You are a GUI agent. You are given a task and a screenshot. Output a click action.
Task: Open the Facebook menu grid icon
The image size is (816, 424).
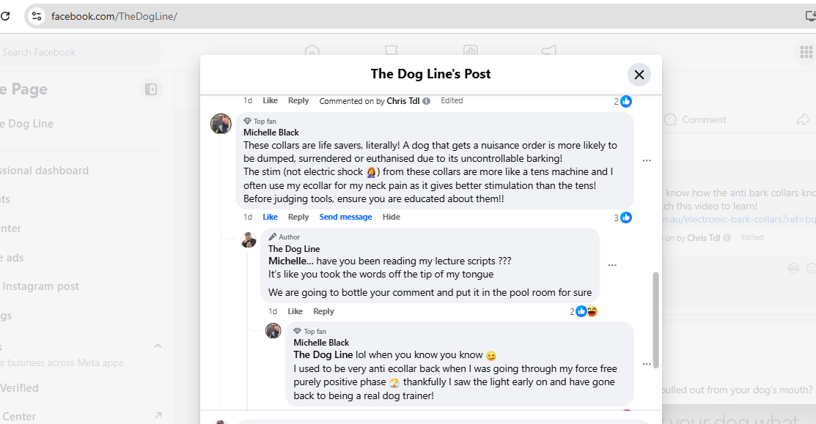point(806,52)
